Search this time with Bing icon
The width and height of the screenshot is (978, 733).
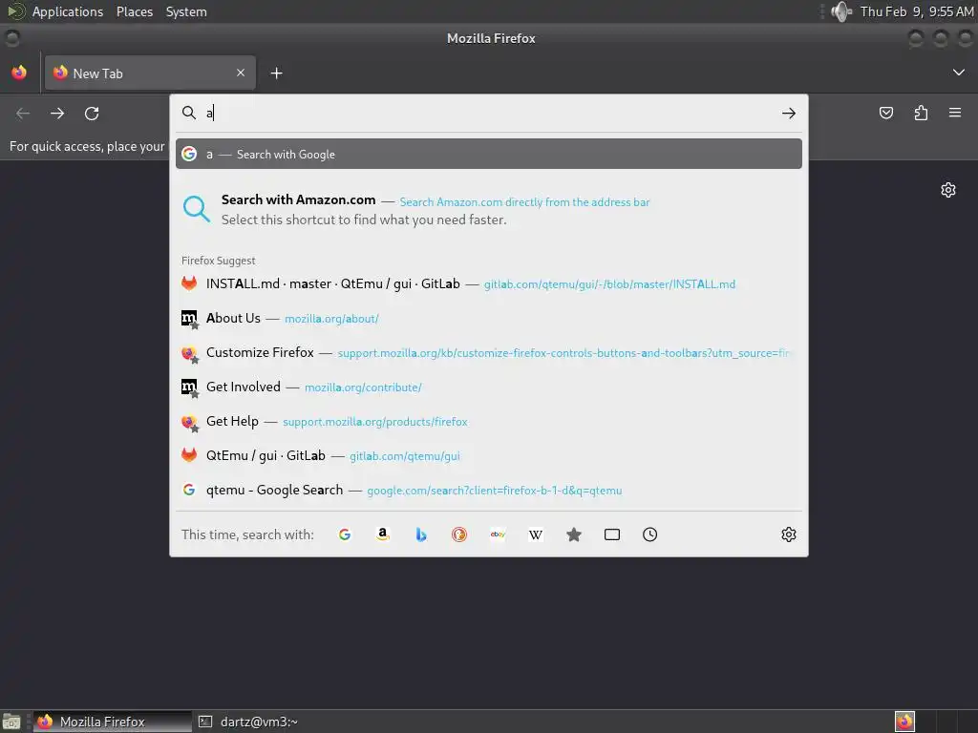click(x=421, y=534)
